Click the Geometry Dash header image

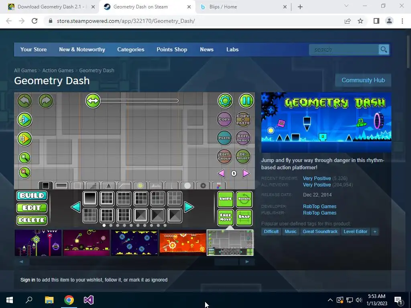tap(326, 122)
